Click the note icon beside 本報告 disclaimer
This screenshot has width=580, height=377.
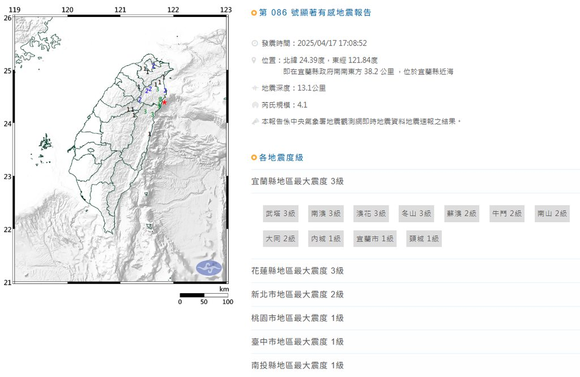pyautogui.click(x=255, y=121)
